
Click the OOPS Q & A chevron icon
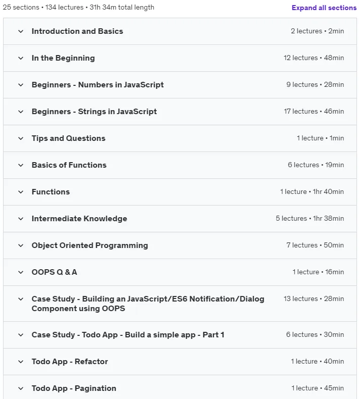pyautogui.click(x=21, y=272)
